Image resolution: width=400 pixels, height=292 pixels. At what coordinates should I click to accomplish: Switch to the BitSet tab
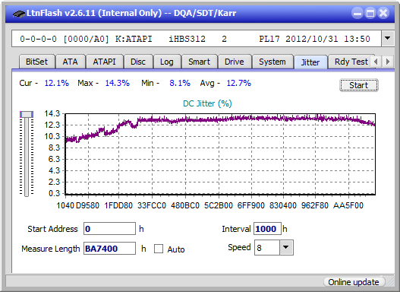point(36,62)
